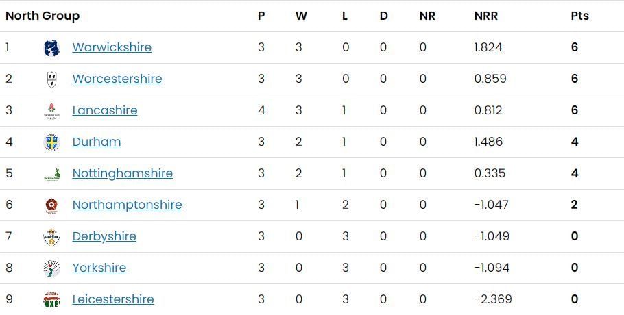Click the Durham team badge icon
This screenshot has height=315, width=624.
click(x=51, y=142)
